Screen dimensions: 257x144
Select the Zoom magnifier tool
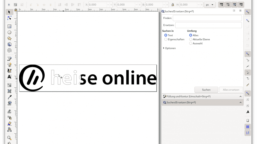[9, 138]
